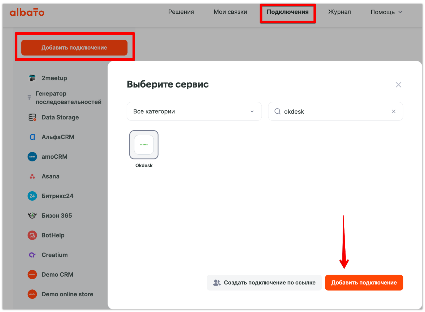Close the Выберите сервис dialog

pos(398,85)
